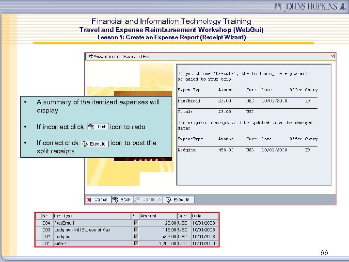This screenshot has width=349, height=262.
Task: Toggle checkbox in Lodging Excess row 003
Action: (x=136, y=229)
